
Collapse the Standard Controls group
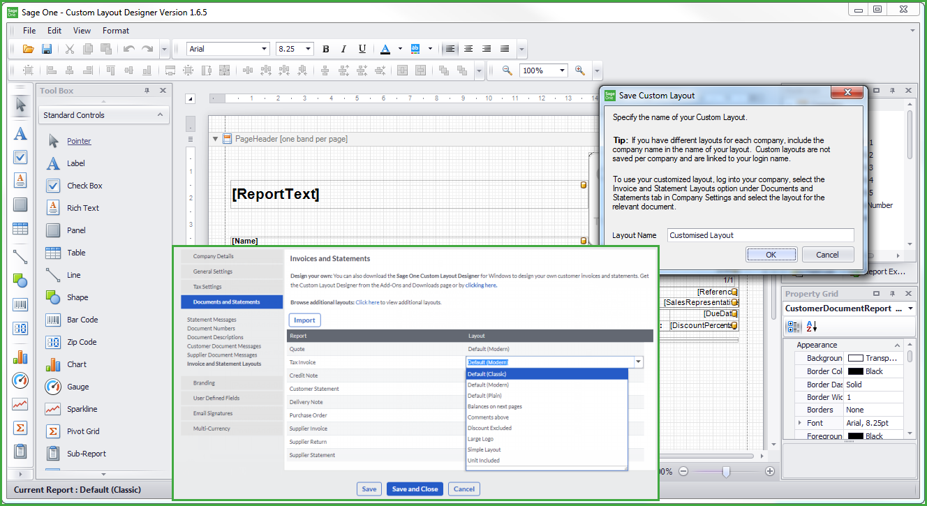(x=159, y=115)
